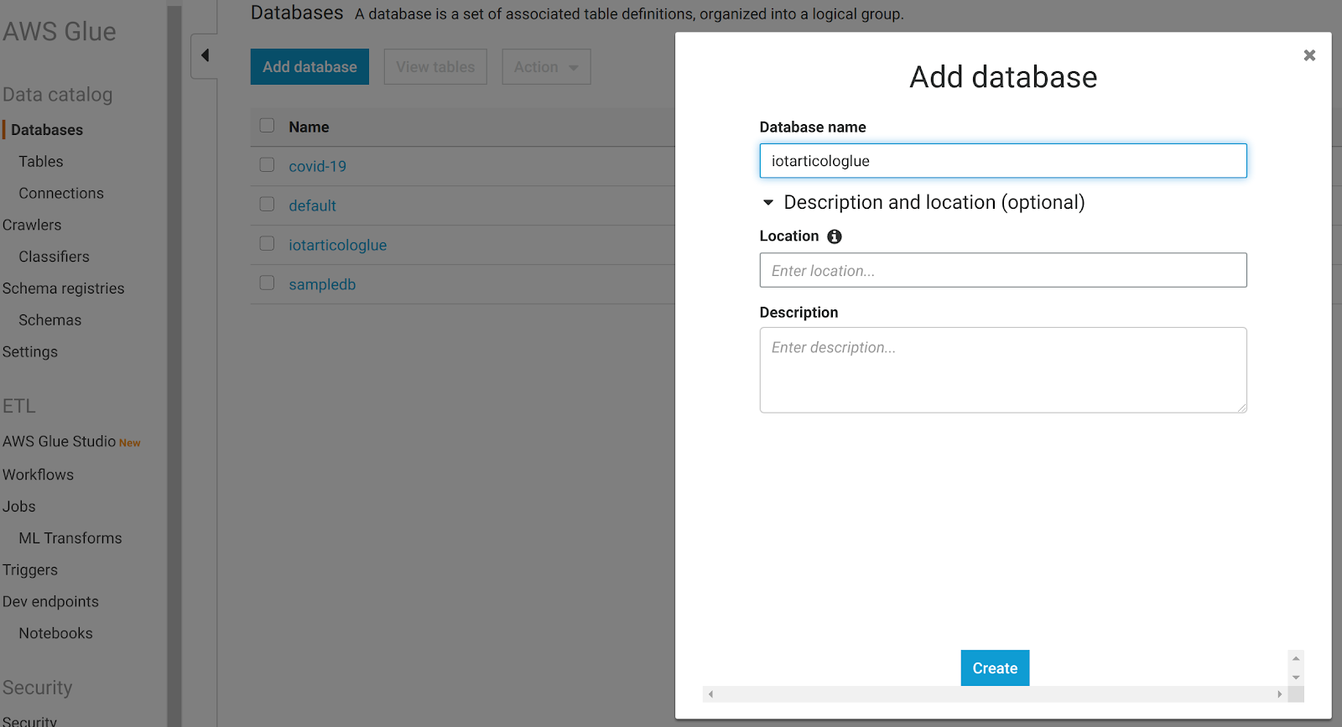The width and height of the screenshot is (1342, 727).
Task: Select Databases in the sidebar
Action: 47,130
